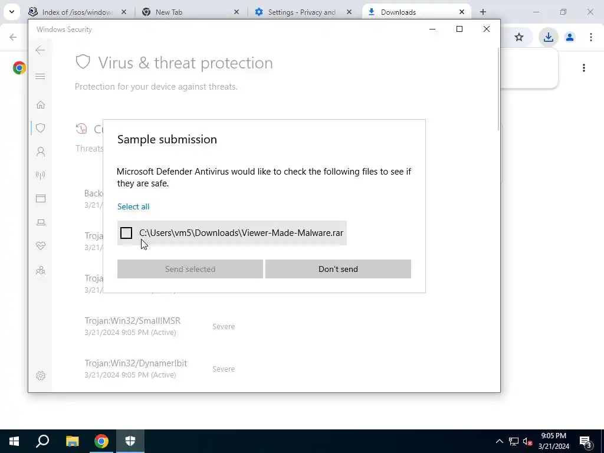Close the Settings - Privacy tab
The image size is (604, 453).
tap(349, 12)
